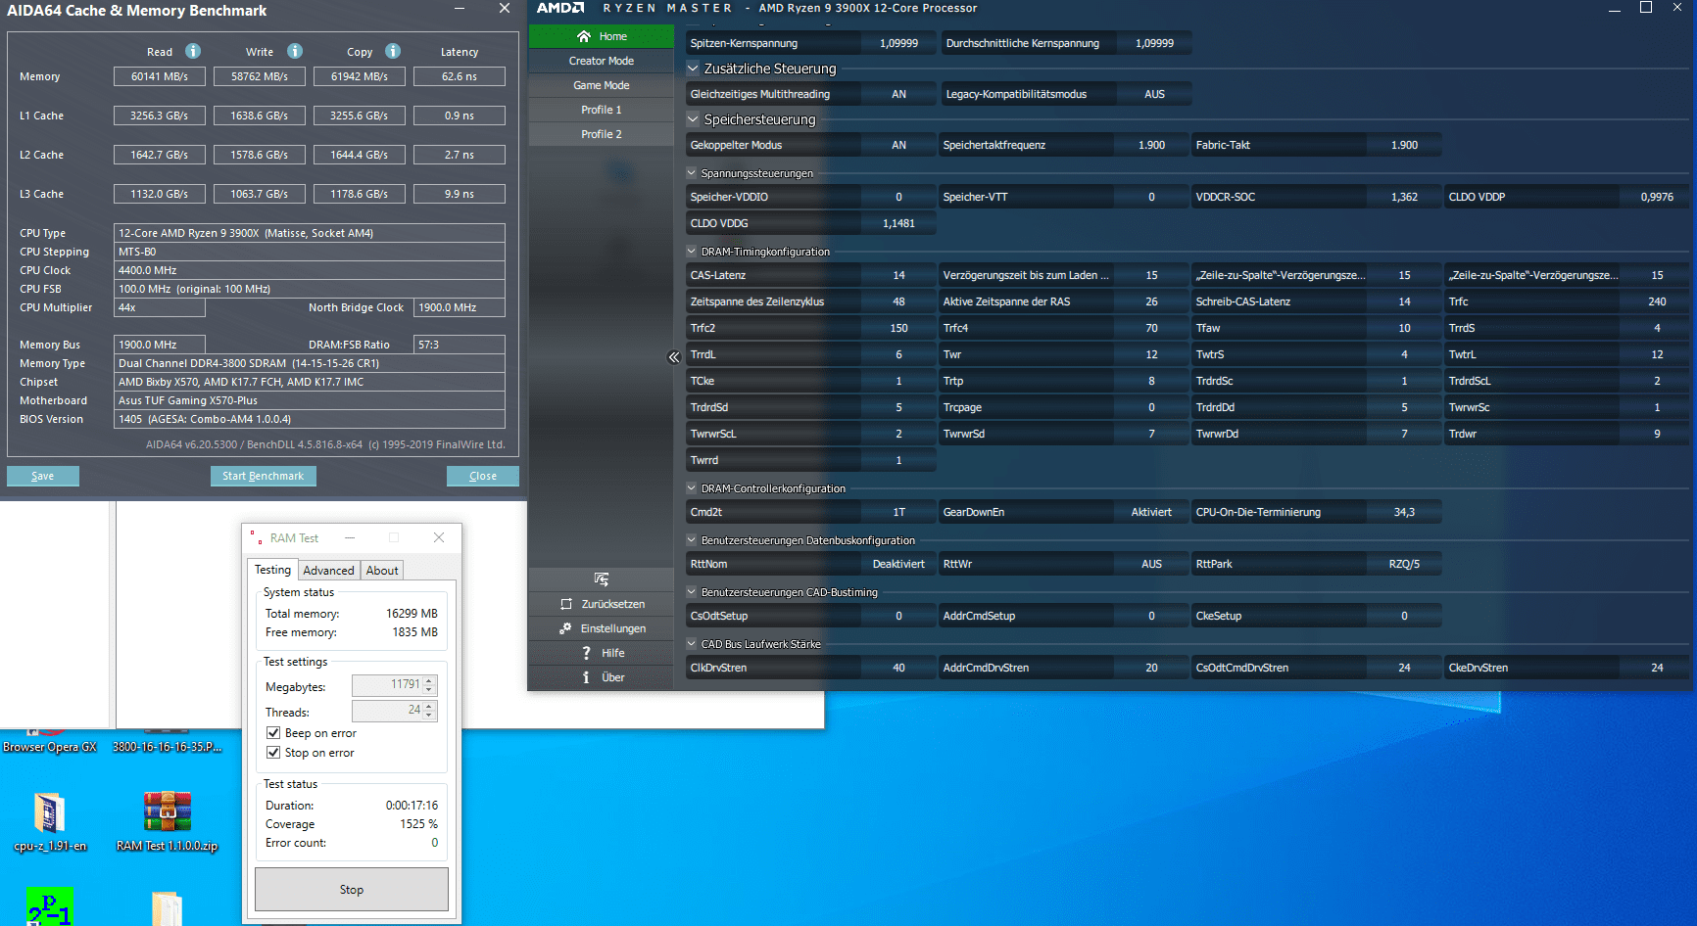Image resolution: width=1697 pixels, height=926 pixels.
Task: Click the AMD logo in Ryzen Master
Action: [x=560, y=8]
